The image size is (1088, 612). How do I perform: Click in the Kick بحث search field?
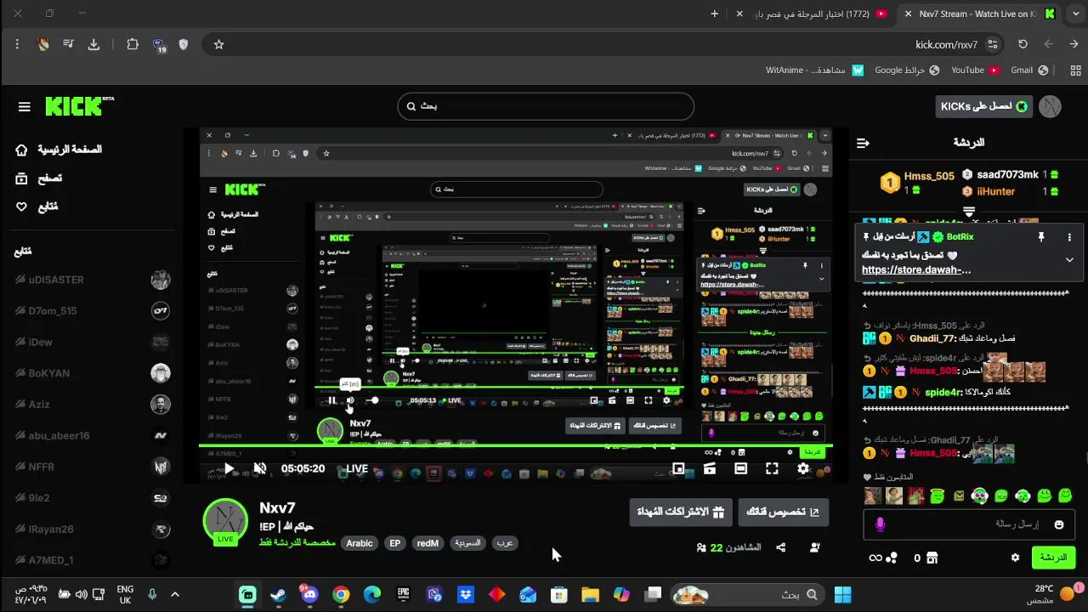click(546, 106)
